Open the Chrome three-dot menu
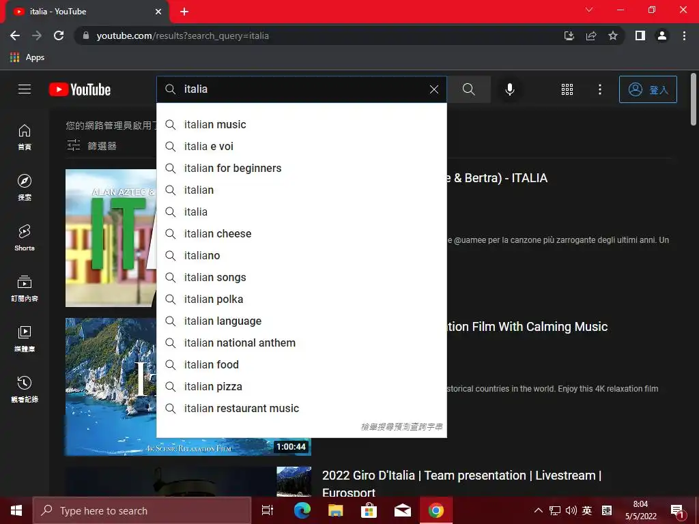Image resolution: width=699 pixels, height=524 pixels. pyautogui.click(x=684, y=35)
